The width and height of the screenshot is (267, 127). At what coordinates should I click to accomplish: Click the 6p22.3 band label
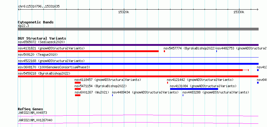23,26
